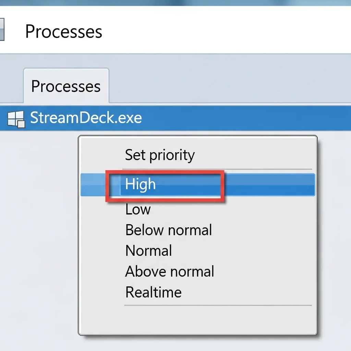Click the Windows logo beside StreamDeck.exe

click(16, 118)
